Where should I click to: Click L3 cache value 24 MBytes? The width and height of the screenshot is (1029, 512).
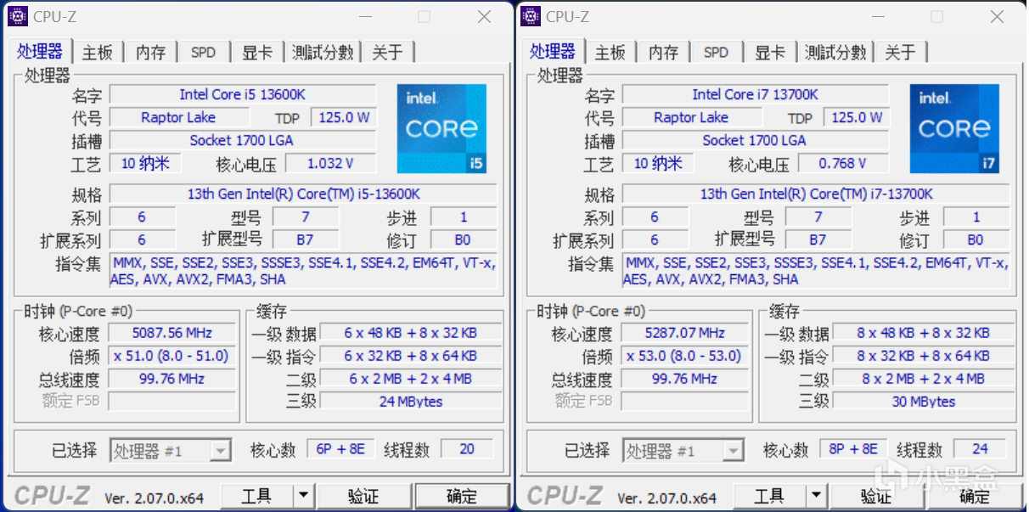pos(411,402)
